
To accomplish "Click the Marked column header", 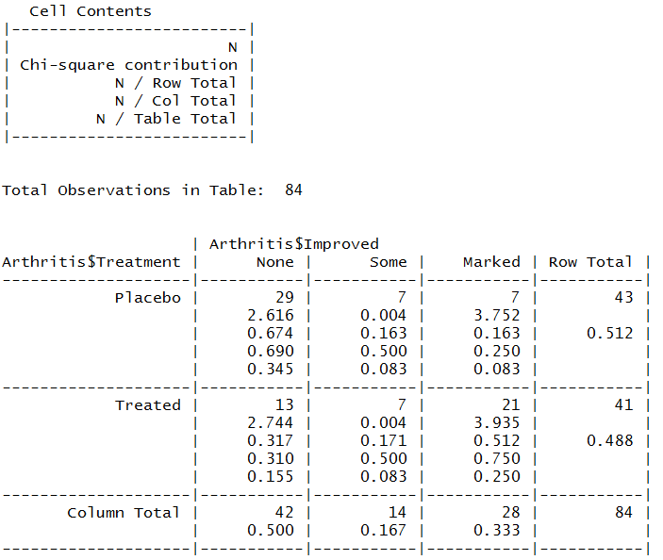I will (x=491, y=262).
